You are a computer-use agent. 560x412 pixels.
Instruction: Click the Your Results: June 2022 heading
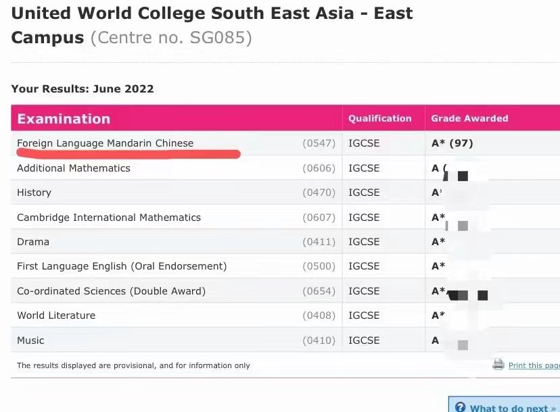pyautogui.click(x=83, y=88)
